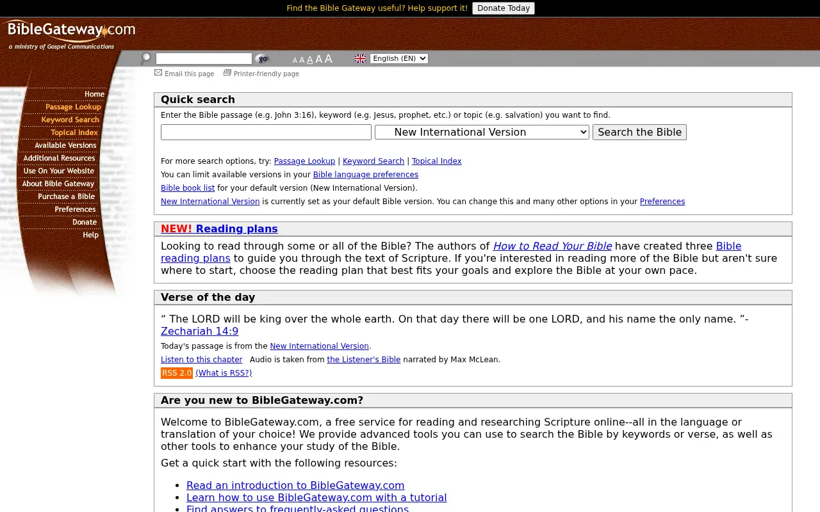Select Use On Your Website in sidebar

[59, 171]
